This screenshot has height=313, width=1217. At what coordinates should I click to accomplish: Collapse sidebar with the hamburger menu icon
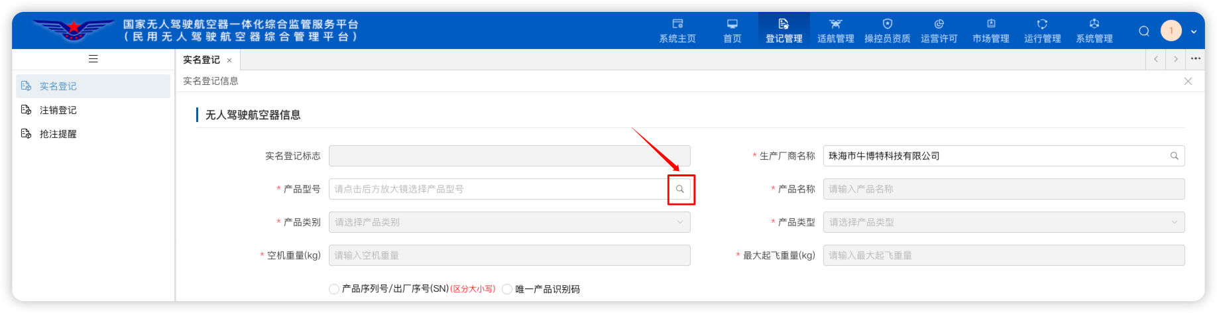pyautogui.click(x=93, y=59)
